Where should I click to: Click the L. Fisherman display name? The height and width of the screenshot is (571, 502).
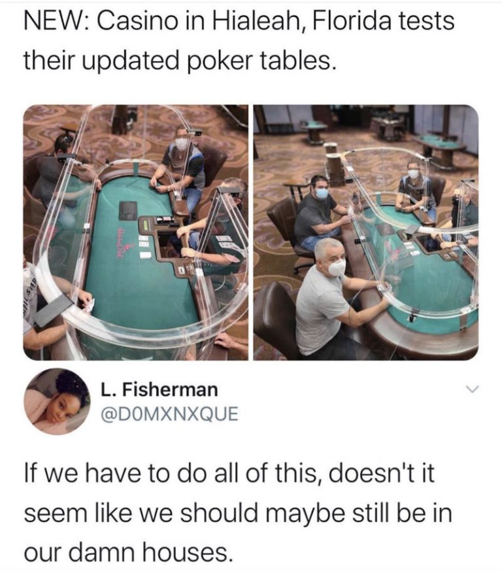tap(159, 389)
